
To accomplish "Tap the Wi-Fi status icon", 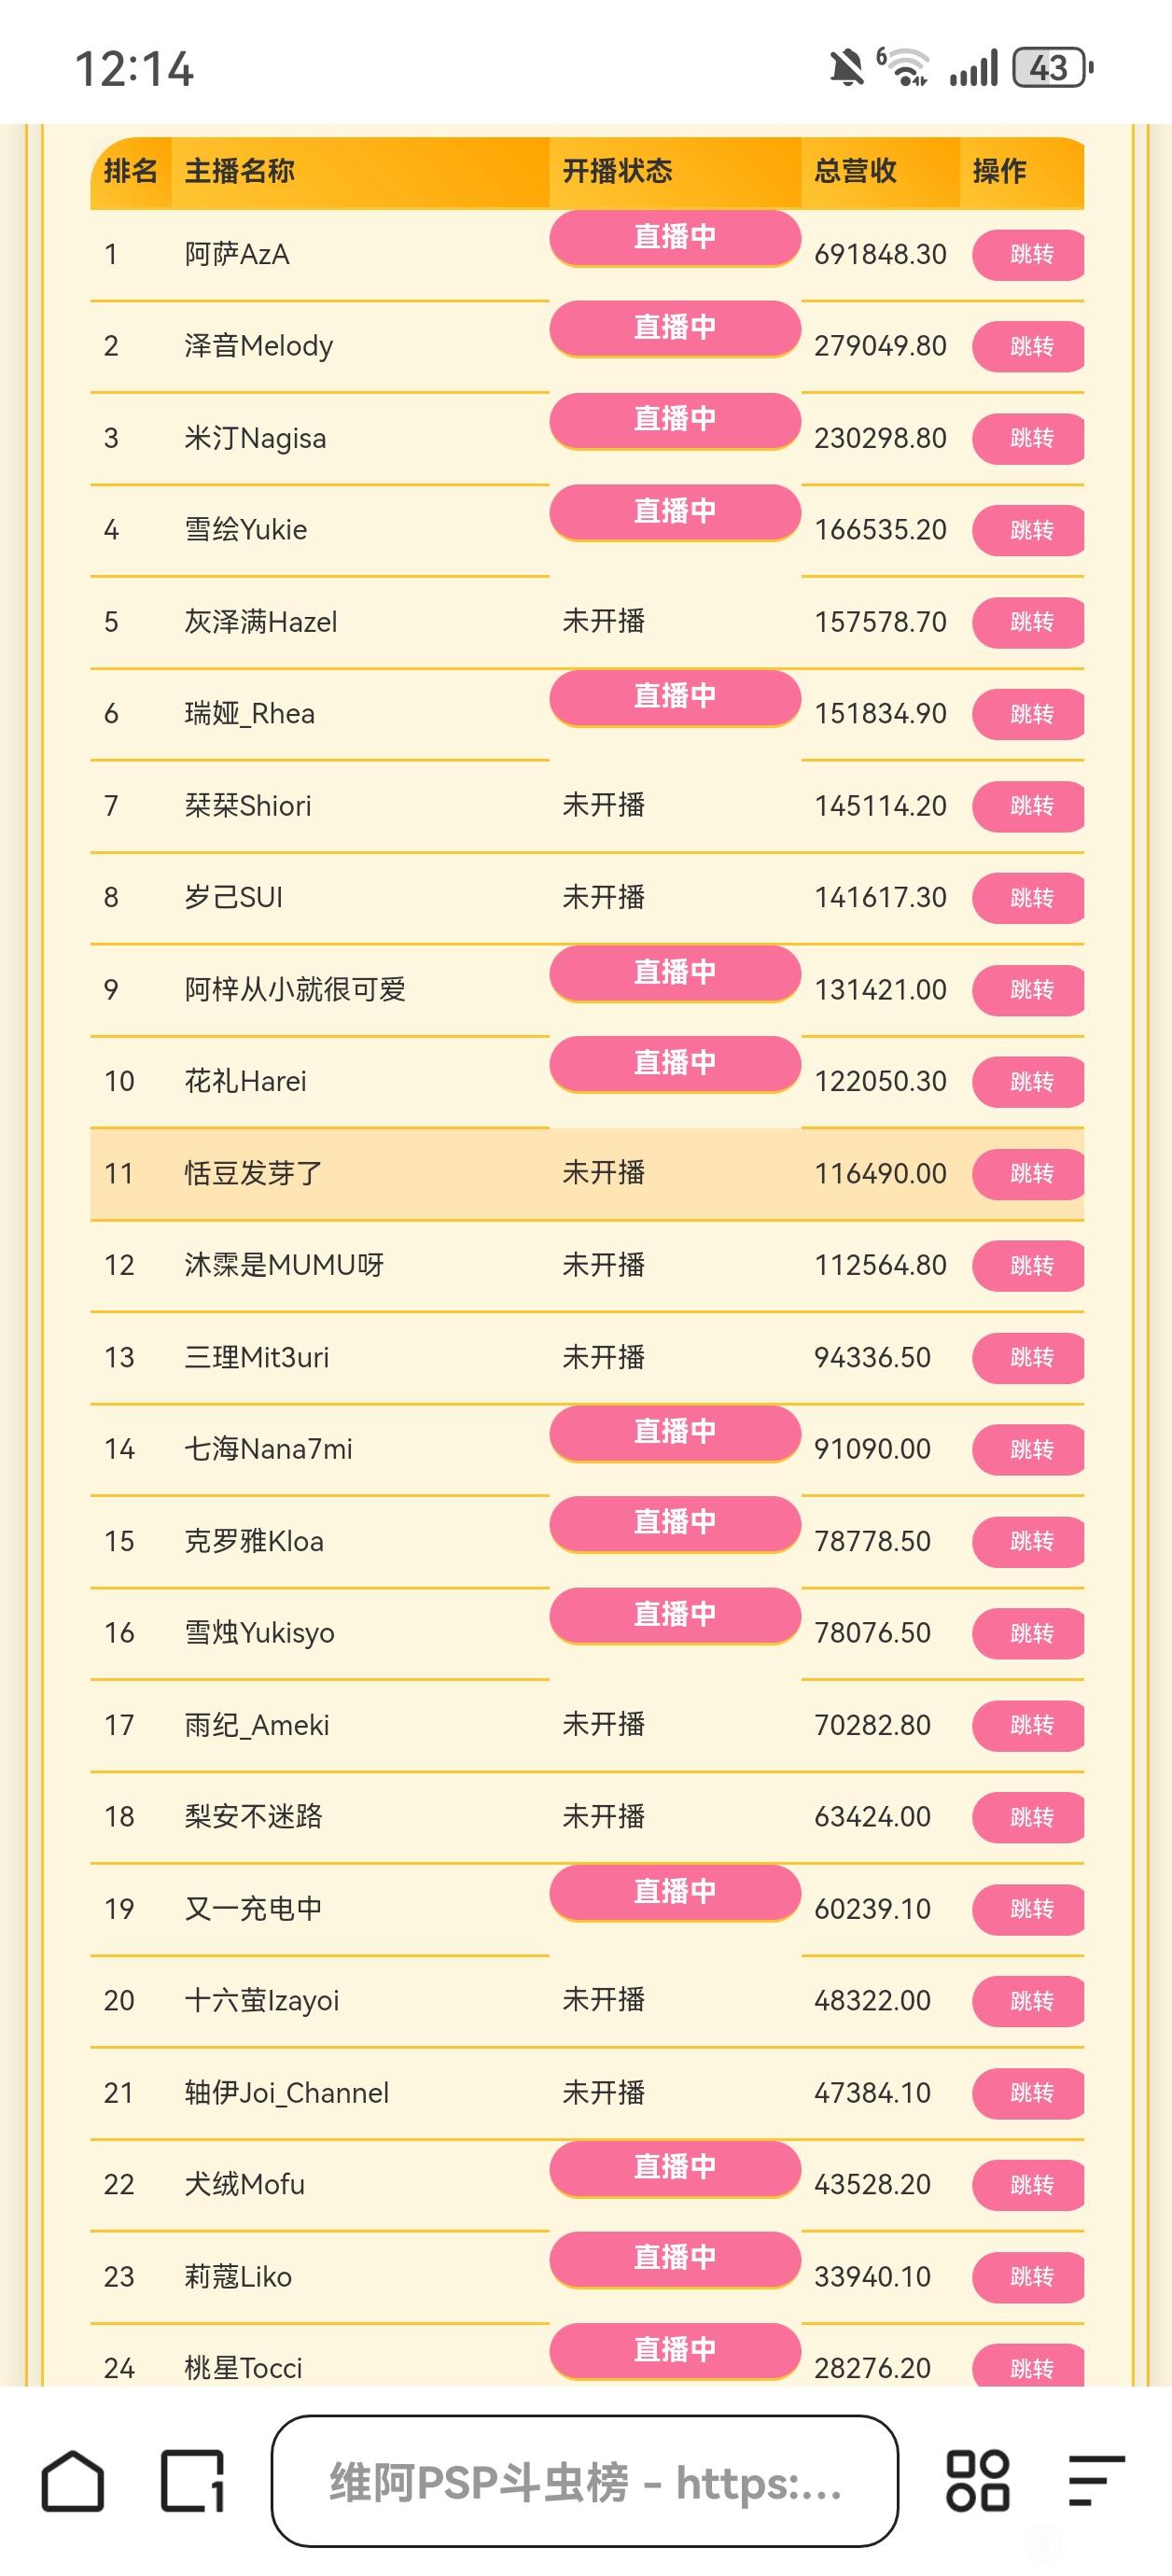I will pos(906,68).
